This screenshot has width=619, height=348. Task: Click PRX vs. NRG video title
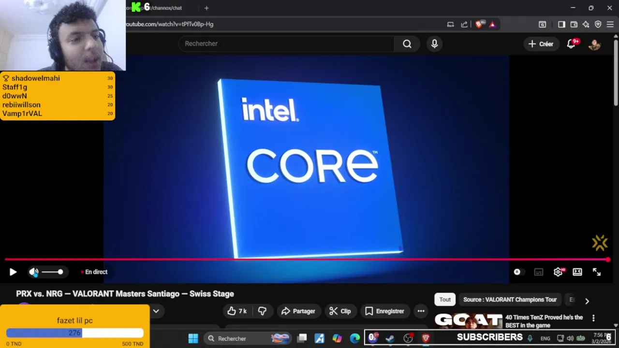(125, 294)
